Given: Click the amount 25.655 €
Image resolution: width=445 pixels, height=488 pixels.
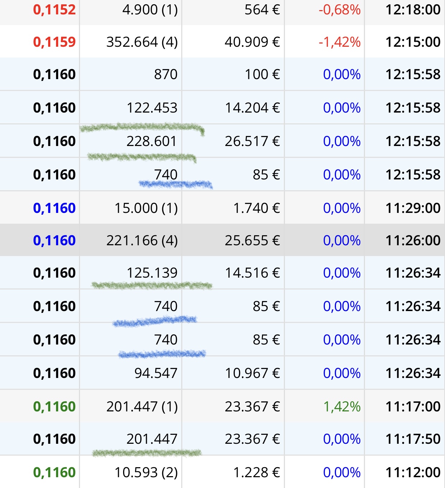Looking at the screenshot, I should (252, 241).
